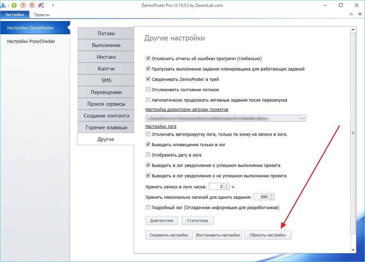Click the Диагностика button

click(x=161, y=221)
